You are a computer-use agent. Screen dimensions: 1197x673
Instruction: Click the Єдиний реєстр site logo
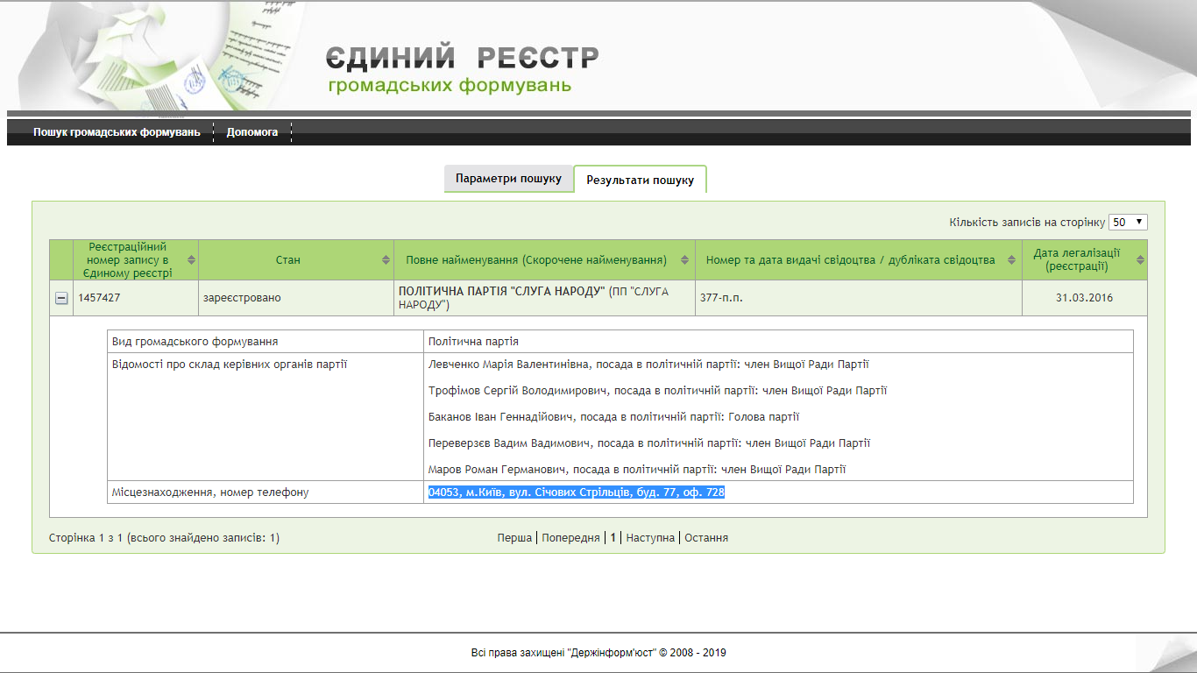[x=463, y=70]
